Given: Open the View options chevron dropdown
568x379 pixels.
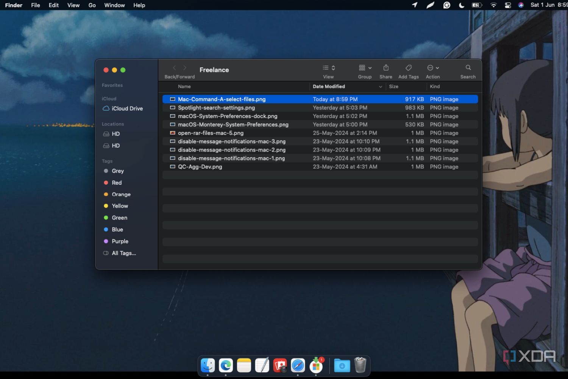Looking at the screenshot, I should [333, 67].
